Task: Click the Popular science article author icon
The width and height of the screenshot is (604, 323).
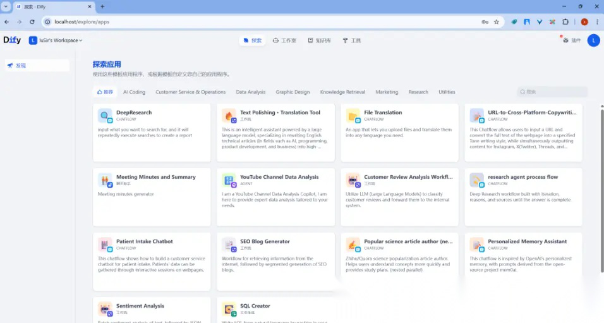Action: tap(353, 244)
